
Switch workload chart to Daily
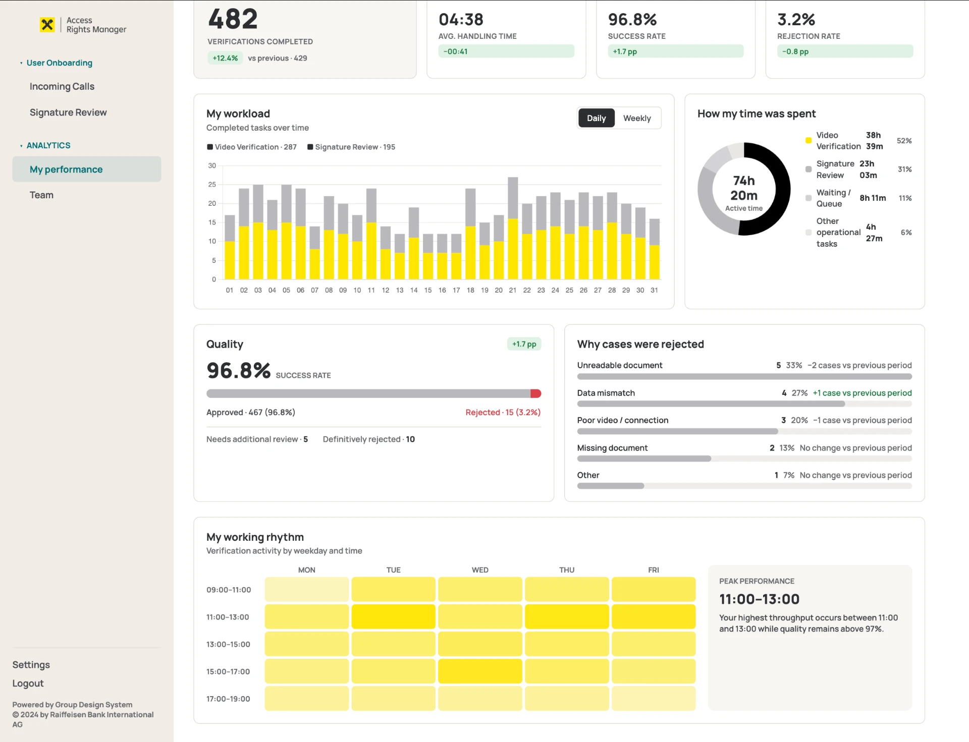click(596, 118)
